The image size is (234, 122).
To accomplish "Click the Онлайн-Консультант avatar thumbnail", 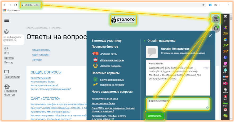I will [152, 52].
